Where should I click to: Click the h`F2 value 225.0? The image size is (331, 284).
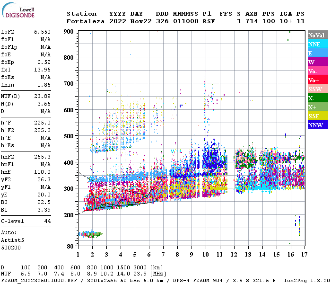click(x=42, y=130)
